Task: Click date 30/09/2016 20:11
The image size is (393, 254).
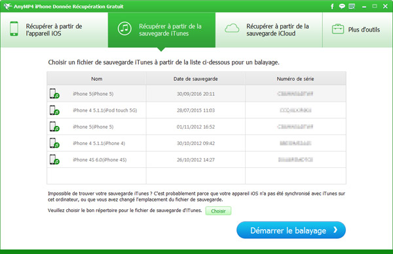Action: coord(196,94)
